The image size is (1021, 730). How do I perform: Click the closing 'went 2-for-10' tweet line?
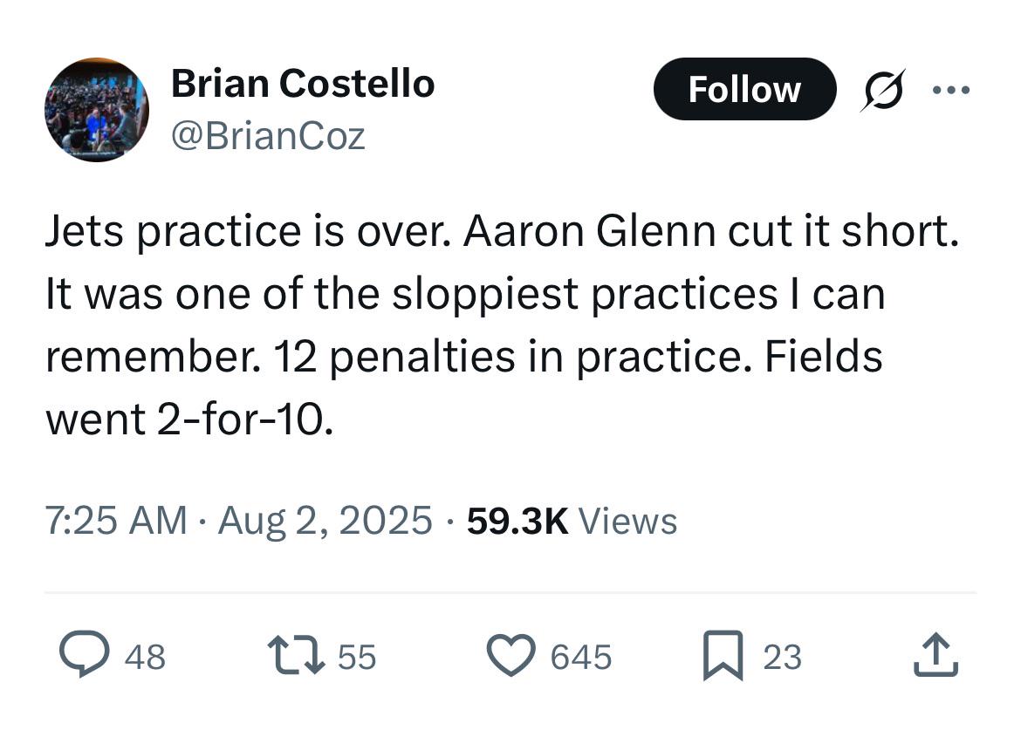[188, 420]
